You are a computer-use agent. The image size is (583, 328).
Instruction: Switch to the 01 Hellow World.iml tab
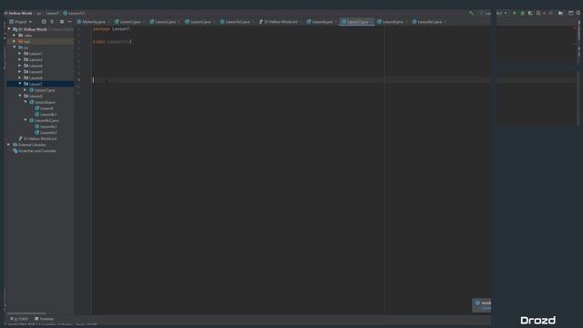280,22
